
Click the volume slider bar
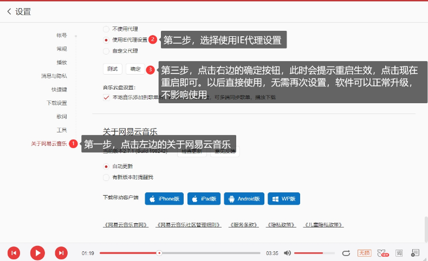(314, 253)
